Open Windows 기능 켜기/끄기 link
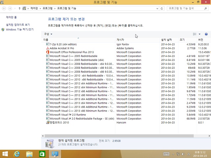 20,29
